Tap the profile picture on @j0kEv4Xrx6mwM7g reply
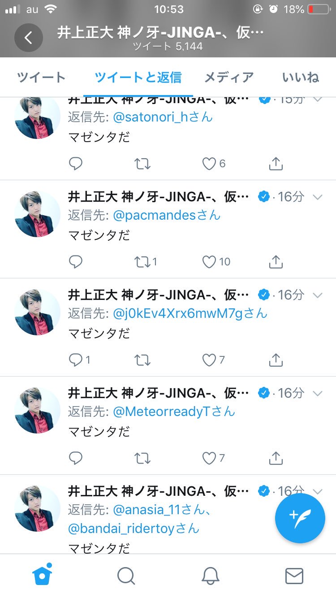The image size is (336, 598). pos(37,312)
